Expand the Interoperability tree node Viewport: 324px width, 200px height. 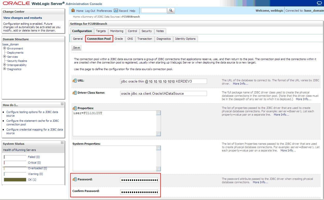[x=5, y=65]
